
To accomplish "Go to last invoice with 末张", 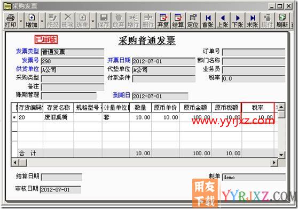I will pyautogui.click(x=253, y=21).
